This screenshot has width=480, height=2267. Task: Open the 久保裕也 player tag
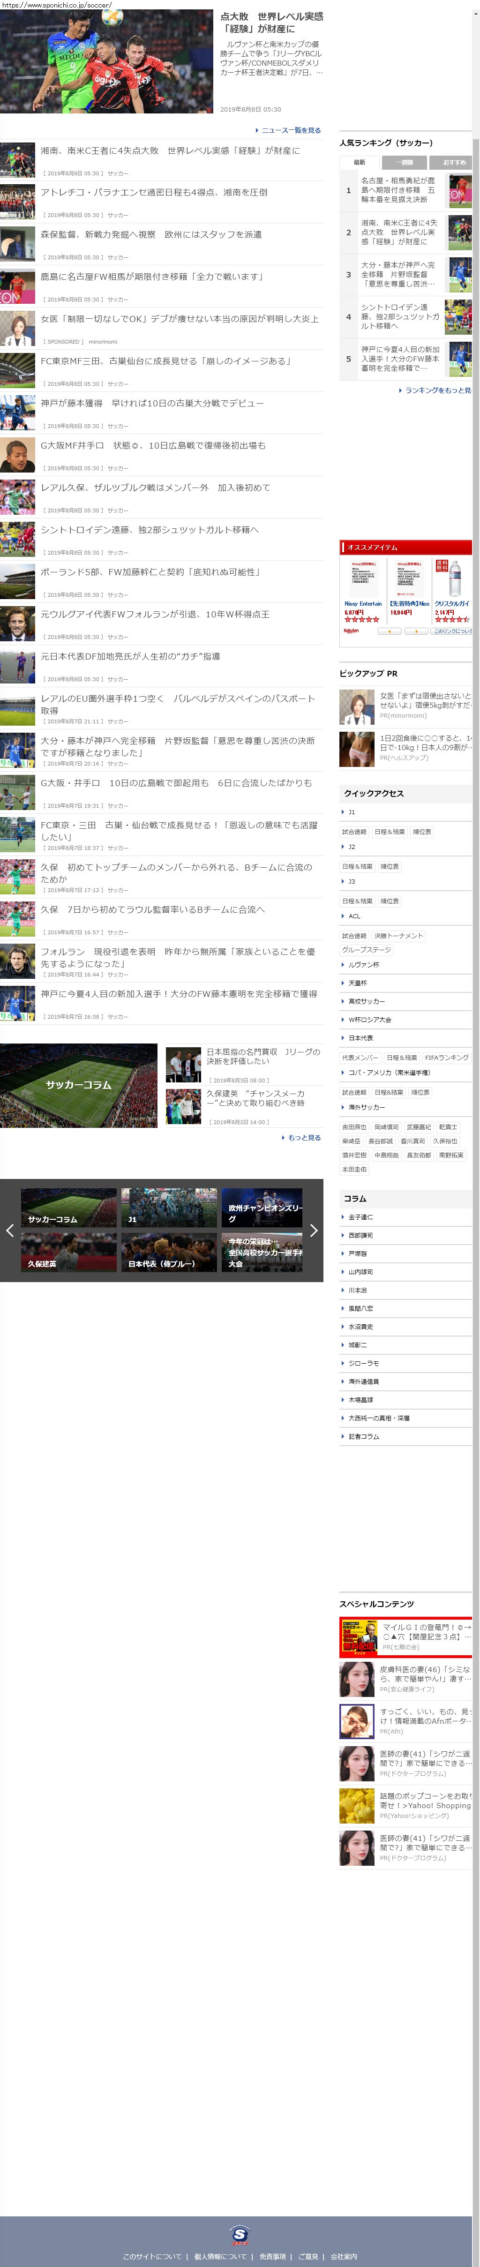coord(445,1141)
